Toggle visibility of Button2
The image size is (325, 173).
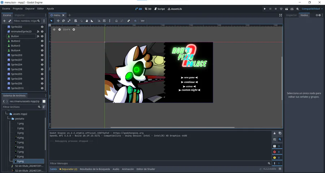click(42, 41)
